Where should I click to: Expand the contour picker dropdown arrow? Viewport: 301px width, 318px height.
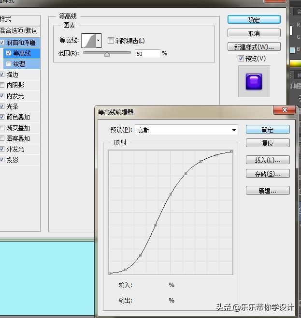[x=99, y=41]
